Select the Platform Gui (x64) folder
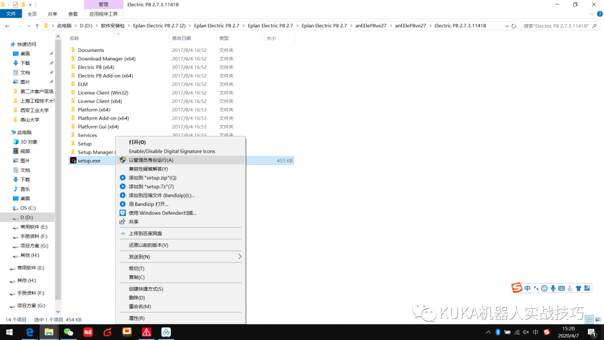The width and height of the screenshot is (604, 340). [98, 126]
